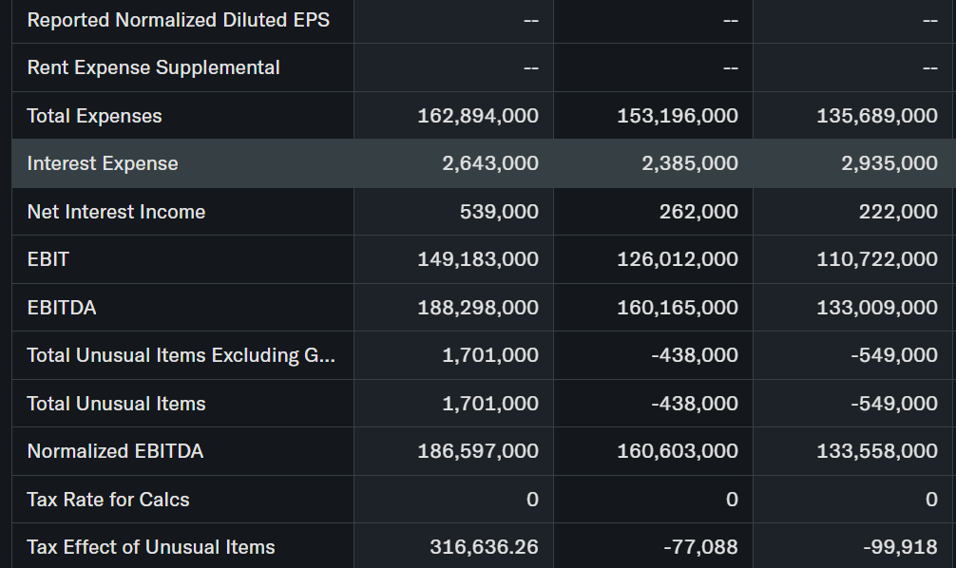Click the Reported Normalized Diluted EPS label
The image size is (956, 568).
pyautogui.click(x=179, y=20)
